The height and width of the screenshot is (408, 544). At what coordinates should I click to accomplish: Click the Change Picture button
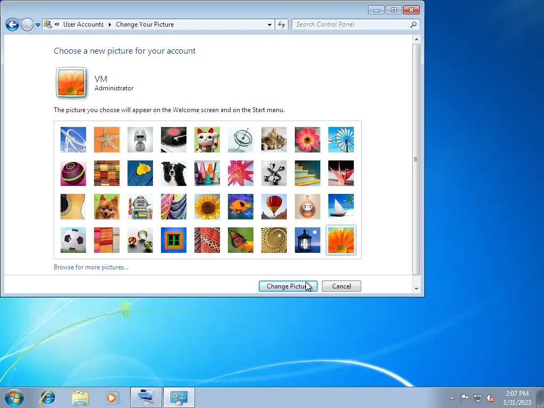tap(288, 286)
